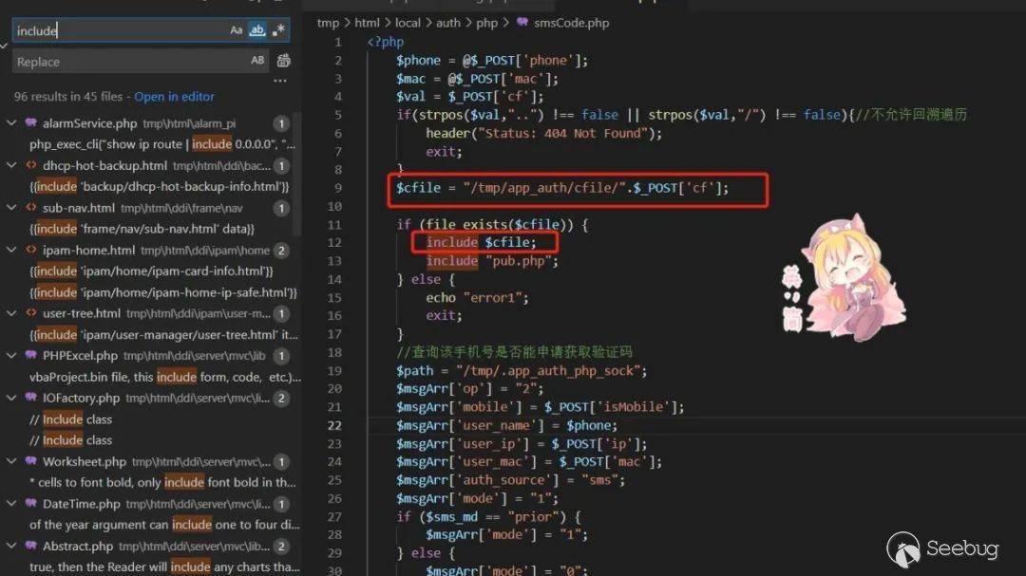Open DateTime.php file result

81,504
